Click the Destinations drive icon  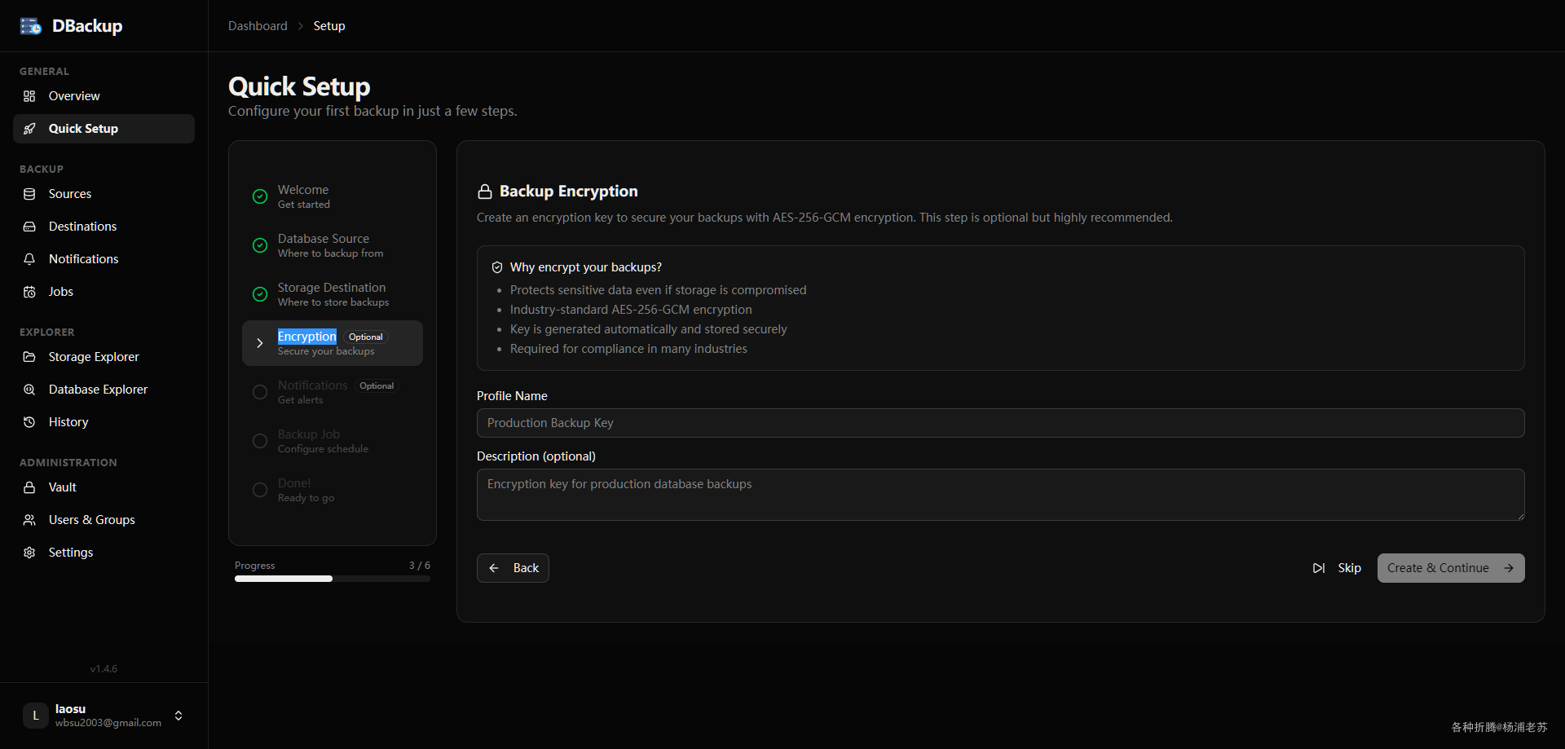tap(29, 227)
